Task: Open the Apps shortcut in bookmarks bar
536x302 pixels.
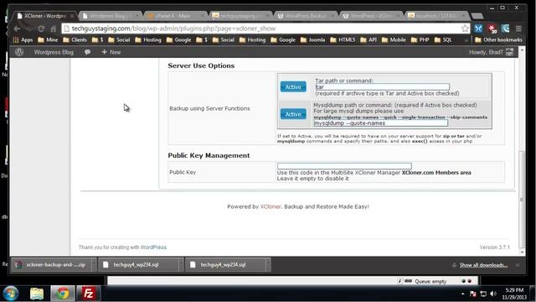Action: pos(23,40)
